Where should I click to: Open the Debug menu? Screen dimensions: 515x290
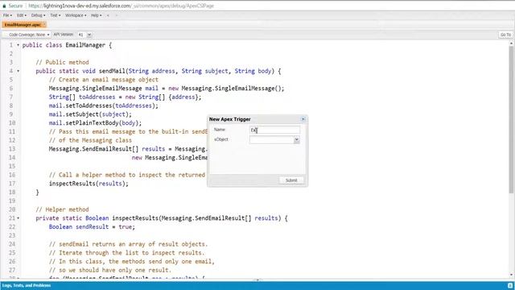click(38, 15)
